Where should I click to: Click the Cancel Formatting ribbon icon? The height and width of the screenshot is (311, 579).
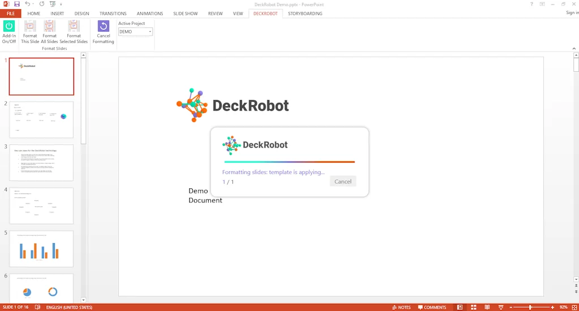(103, 32)
